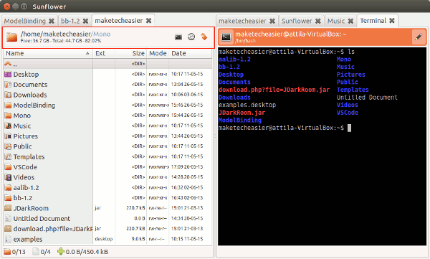
Task: Click the pencil edit icon in terminal header
Action: [x=419, y=37]
